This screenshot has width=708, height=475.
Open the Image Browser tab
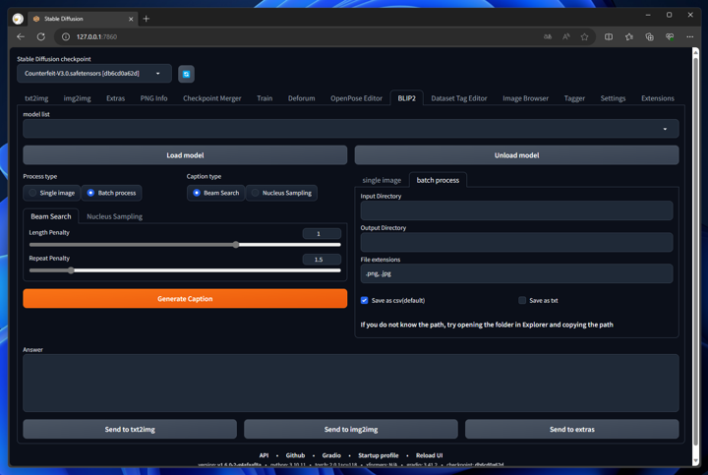pyautogui.click(x=525, y=98)
